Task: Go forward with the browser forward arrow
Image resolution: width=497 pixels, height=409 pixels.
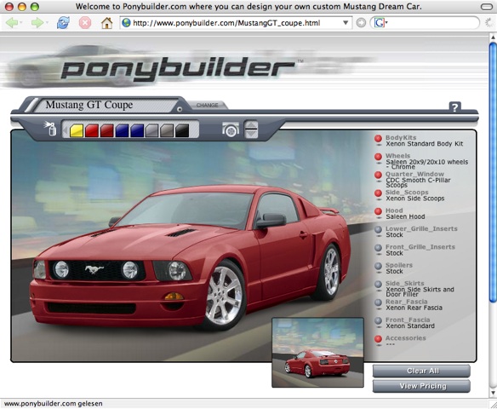Action: coord(37,23)
